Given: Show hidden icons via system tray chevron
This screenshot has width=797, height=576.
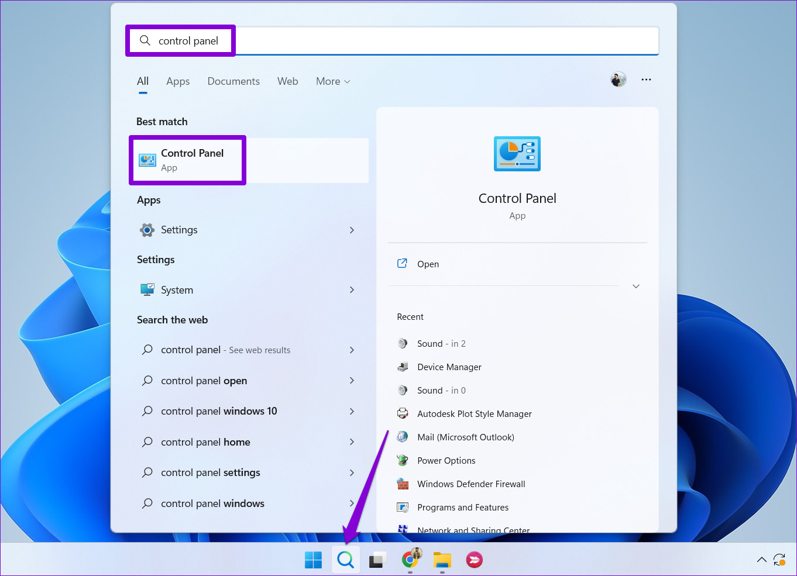Looking at the screenshot, I should pyautogui.click(x=761, y=560).
